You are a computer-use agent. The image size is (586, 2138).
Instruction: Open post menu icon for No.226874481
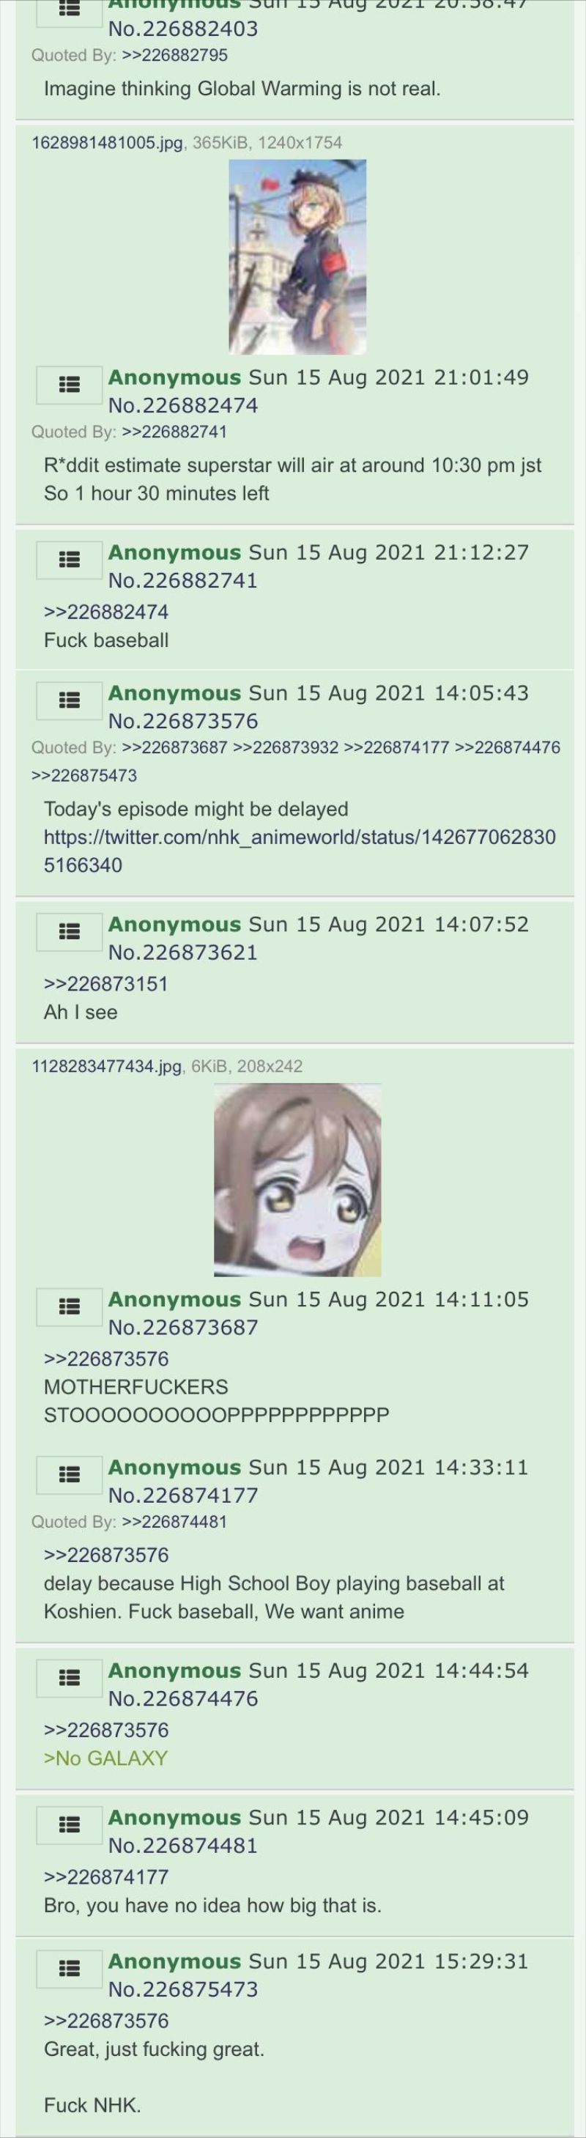pos(70,1824)
